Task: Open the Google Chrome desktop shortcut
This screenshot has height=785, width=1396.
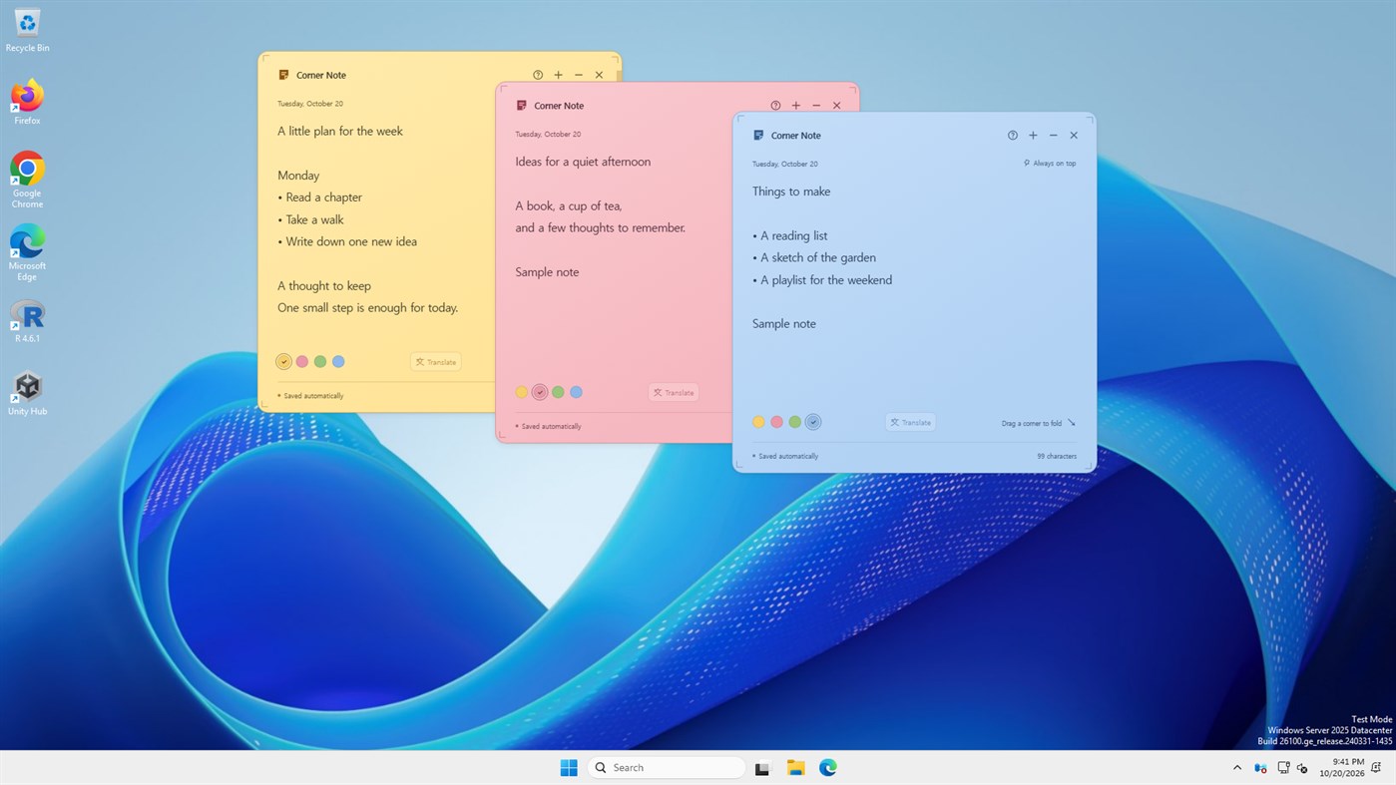Action: click(x=28, y=180)
